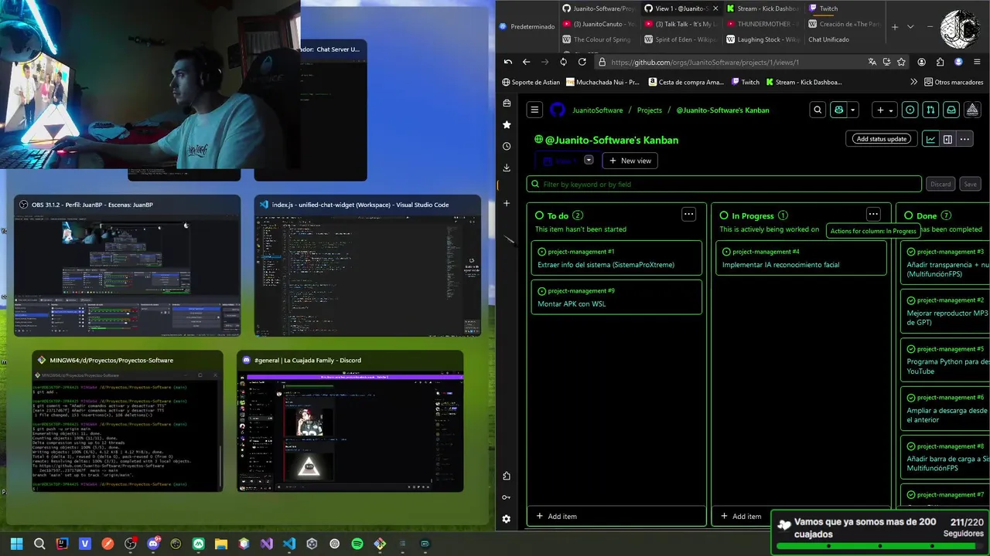Open Spotify from the taskbar

coord(357,544)
